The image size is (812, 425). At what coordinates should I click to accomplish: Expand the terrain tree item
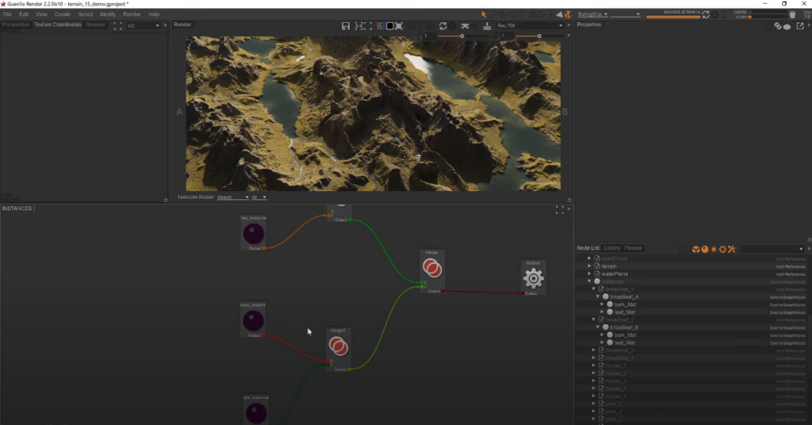589,266
